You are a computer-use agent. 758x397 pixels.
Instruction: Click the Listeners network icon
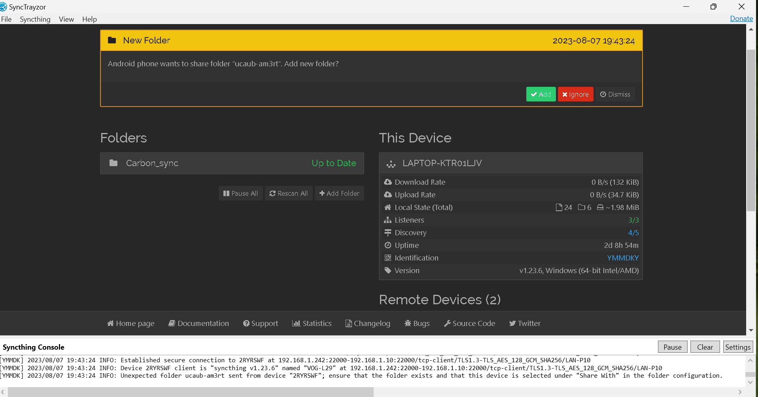[x=388, y=220]
